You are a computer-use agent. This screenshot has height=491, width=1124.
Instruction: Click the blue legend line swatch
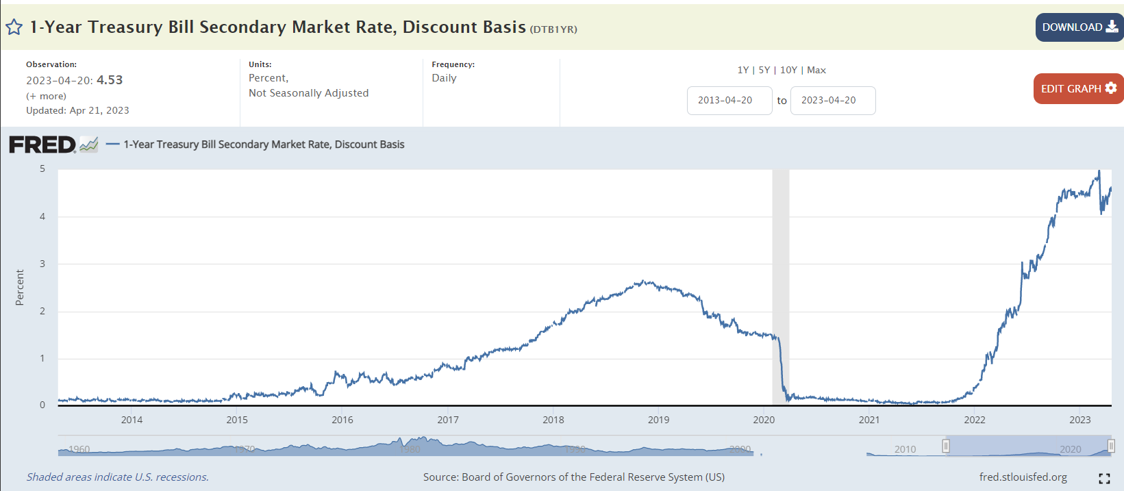pyautogui.click(x=113, y=144)
